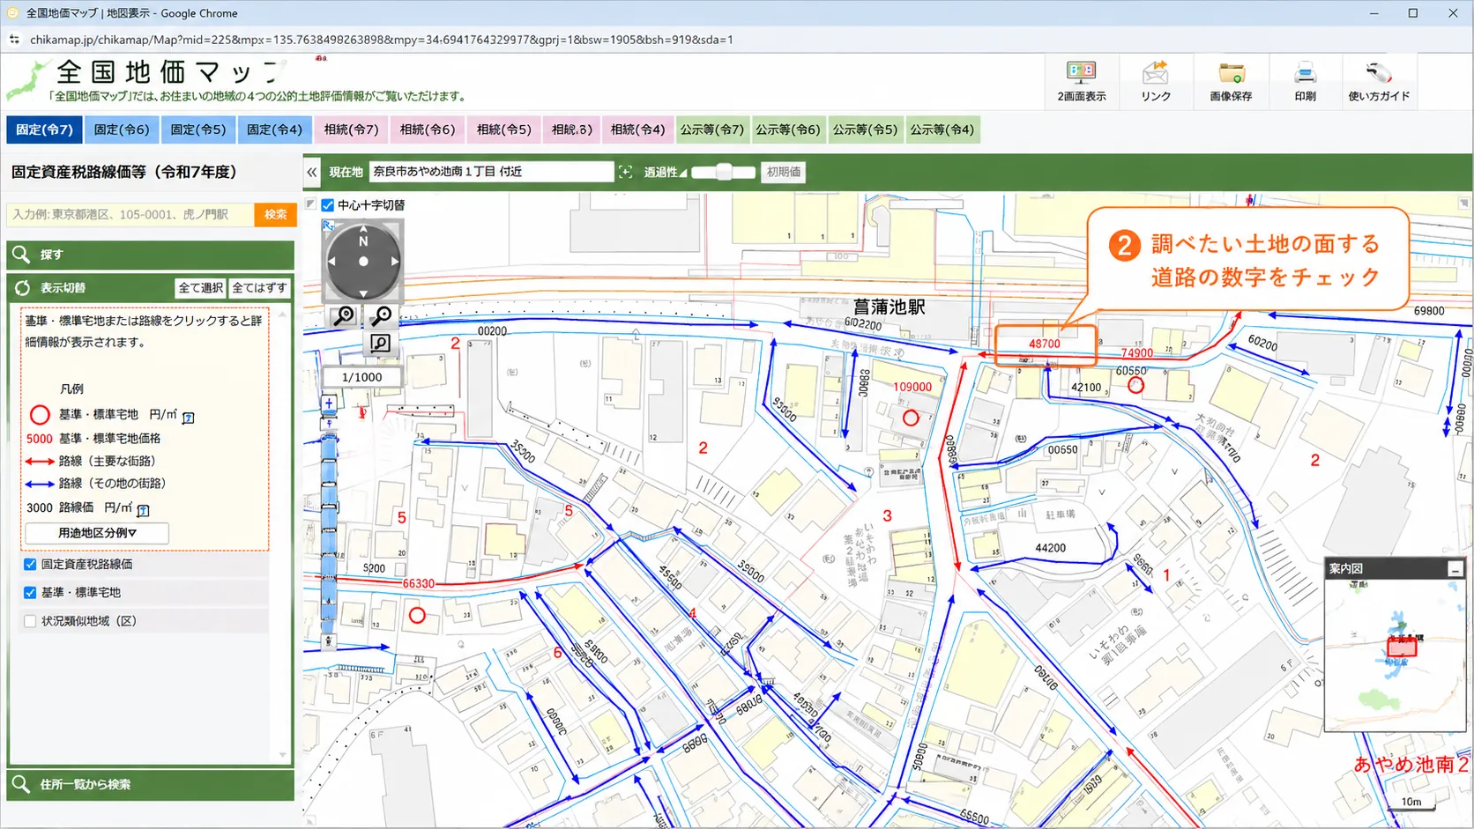The width and height of the screenshot is (1474, 829).
Task: Expand the 探す search section
Action: (x=150, y=255)
